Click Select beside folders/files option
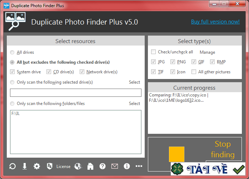The height and width of the screenshot is (179, 249). click(134, 104)
